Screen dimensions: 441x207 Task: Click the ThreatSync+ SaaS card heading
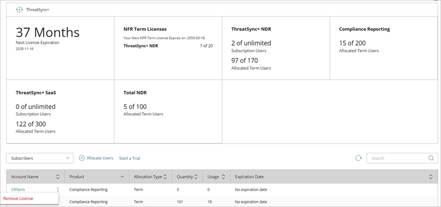[x=36, y=92]
